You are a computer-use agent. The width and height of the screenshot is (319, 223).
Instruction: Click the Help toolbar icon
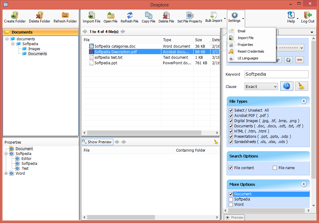coord(291,15)
